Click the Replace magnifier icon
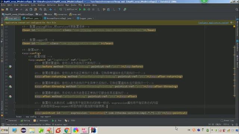The image size is (239, 134). click(45, 10)
